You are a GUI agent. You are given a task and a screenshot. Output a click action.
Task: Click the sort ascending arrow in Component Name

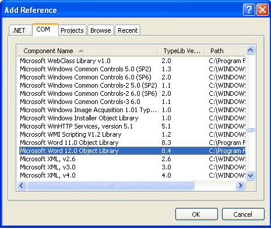tap(81, 51)
